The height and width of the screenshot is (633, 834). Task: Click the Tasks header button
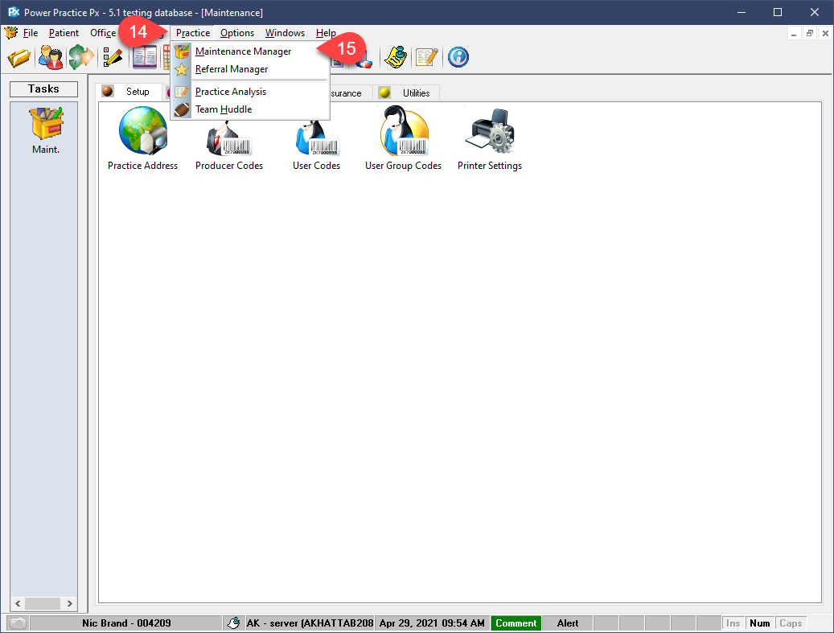(43, 88)
